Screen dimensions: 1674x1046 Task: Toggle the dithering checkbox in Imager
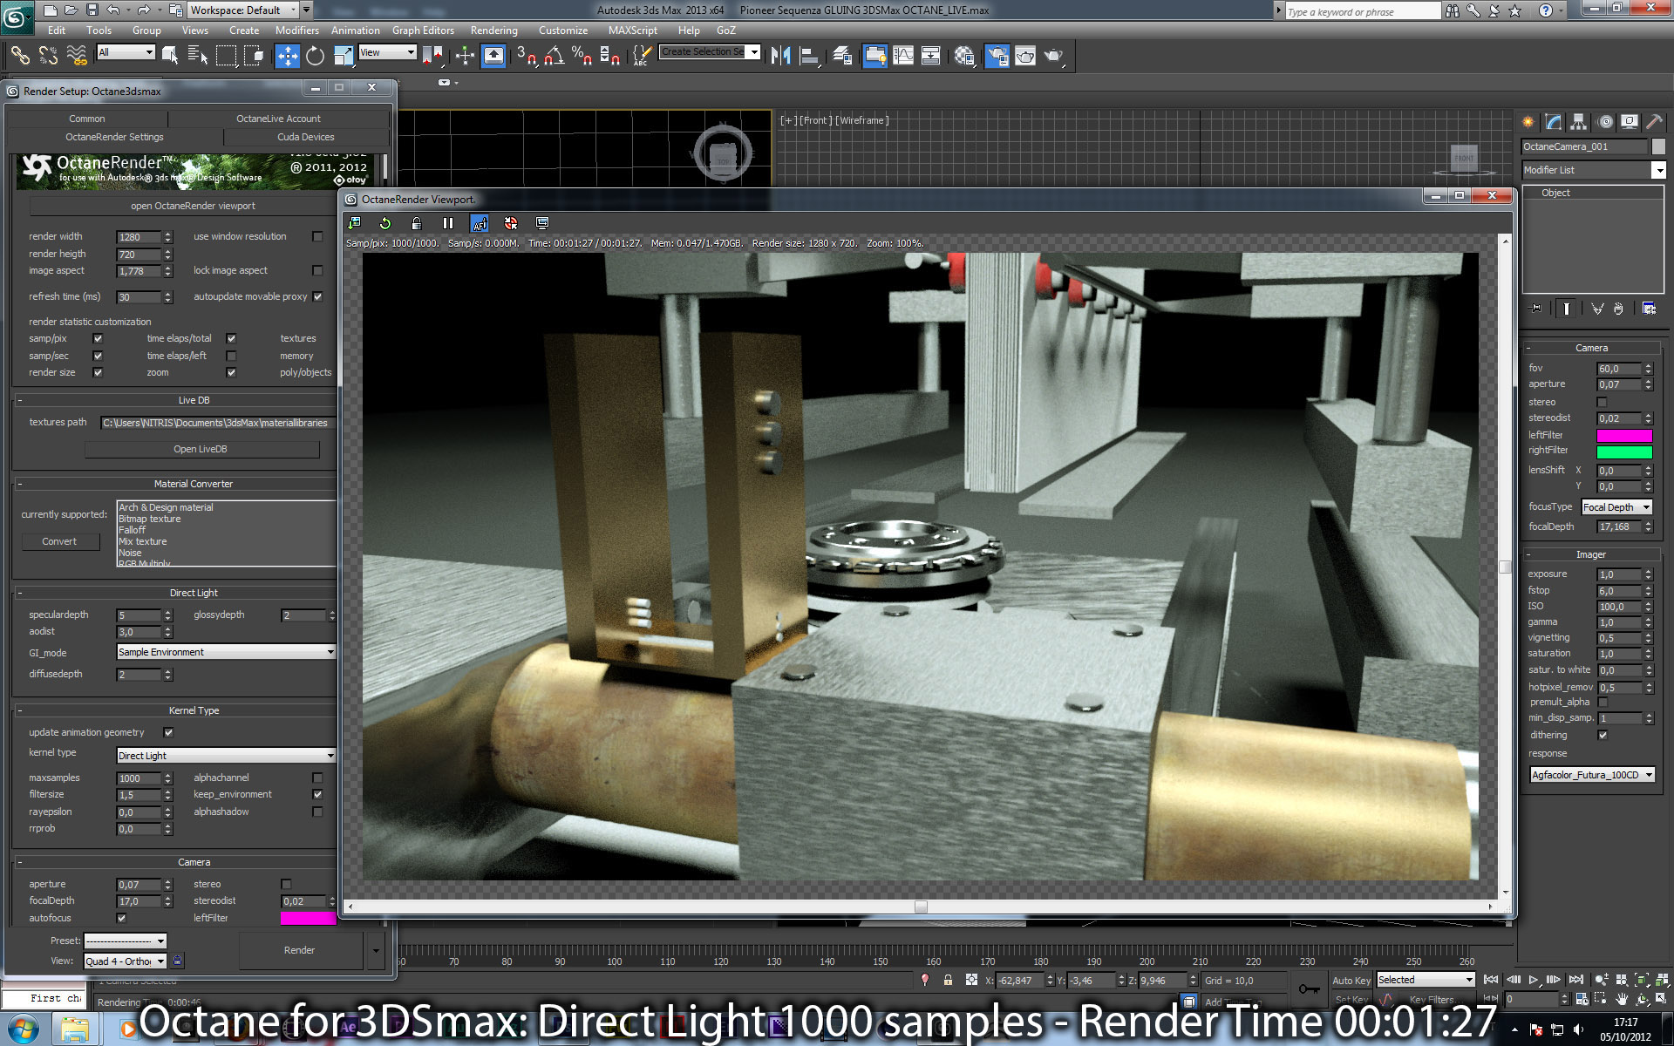pyautogui.click(x=1602, y=735)
